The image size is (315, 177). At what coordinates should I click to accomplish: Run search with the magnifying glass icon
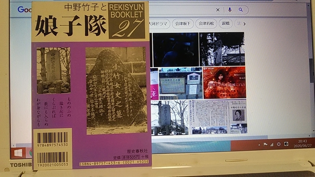point(241,9)
